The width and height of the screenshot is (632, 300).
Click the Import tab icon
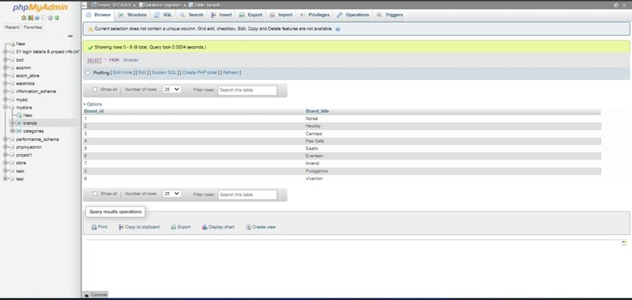272,15
